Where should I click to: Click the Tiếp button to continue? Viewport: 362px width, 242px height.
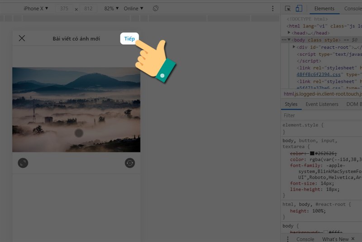(129, 39)
